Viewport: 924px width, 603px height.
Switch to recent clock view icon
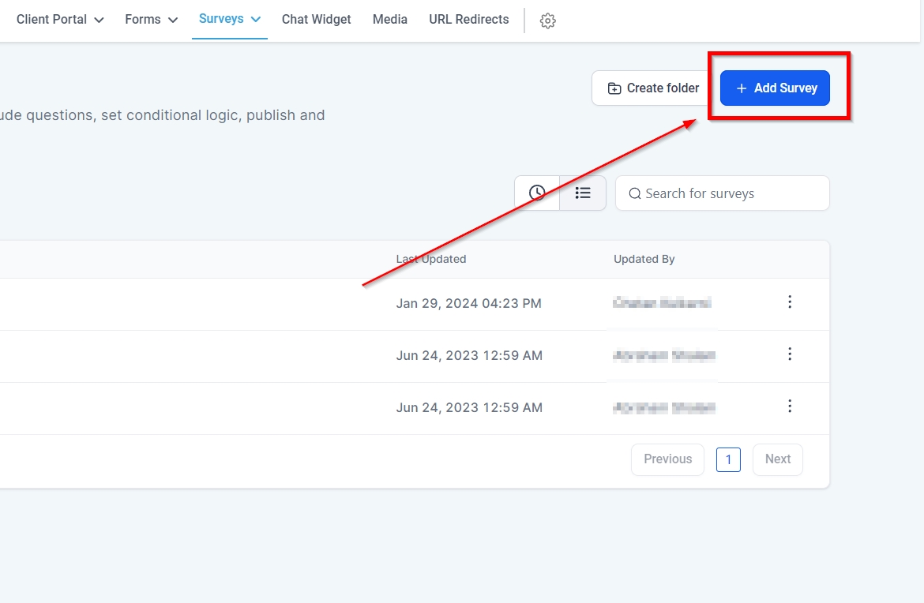coord(537,193)
